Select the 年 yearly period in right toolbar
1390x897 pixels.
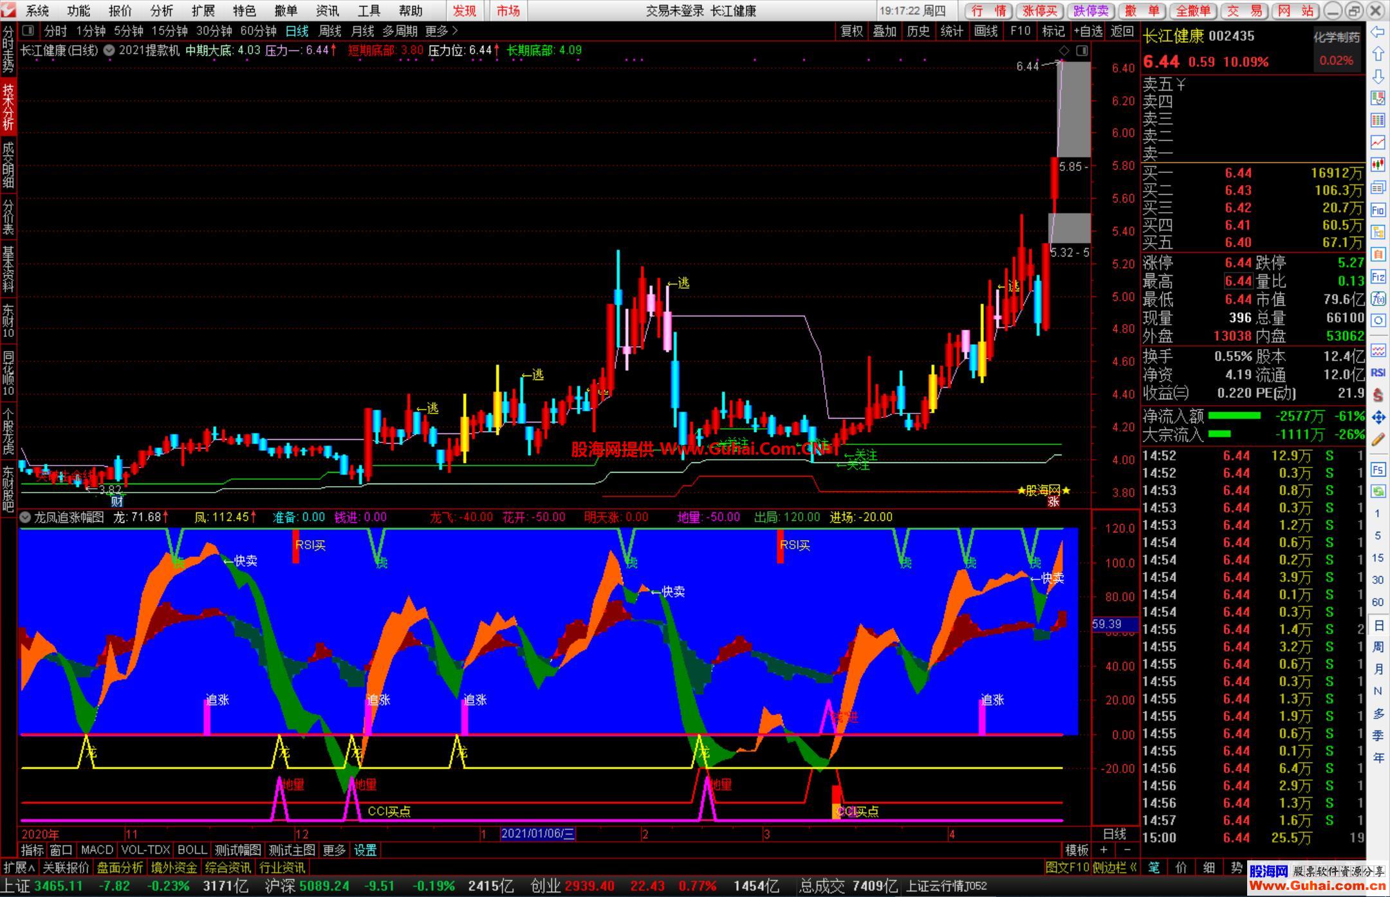tap(1378, 757)
